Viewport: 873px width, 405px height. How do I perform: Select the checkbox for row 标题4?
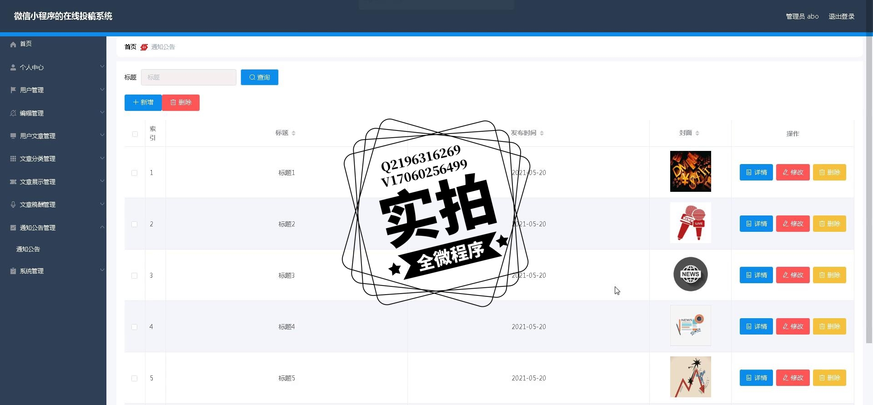pyautogui.click(x=135, y=327)
